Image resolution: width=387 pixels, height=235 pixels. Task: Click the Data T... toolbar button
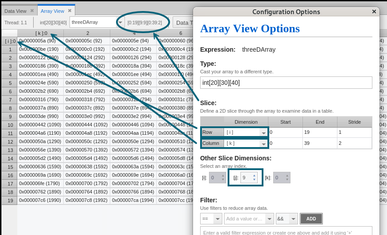[x=182, y=23]
